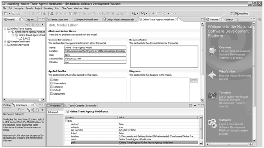Select the Intermediate profile folder
Image resolution: width=264 pixels, height=148 pixels.
[x=58, y=83]
